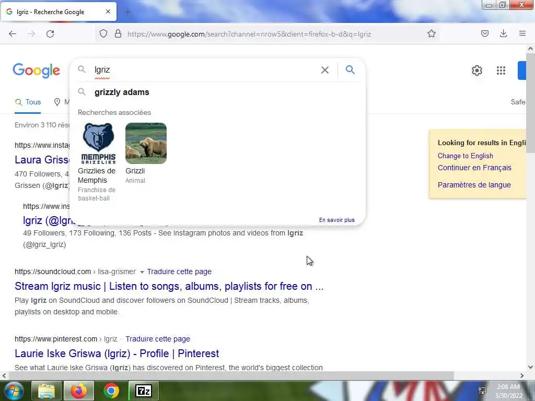Click 'Traduire cette page' for Pinterest result
This screenshot has height=401, width=535.
coord(158,339)
